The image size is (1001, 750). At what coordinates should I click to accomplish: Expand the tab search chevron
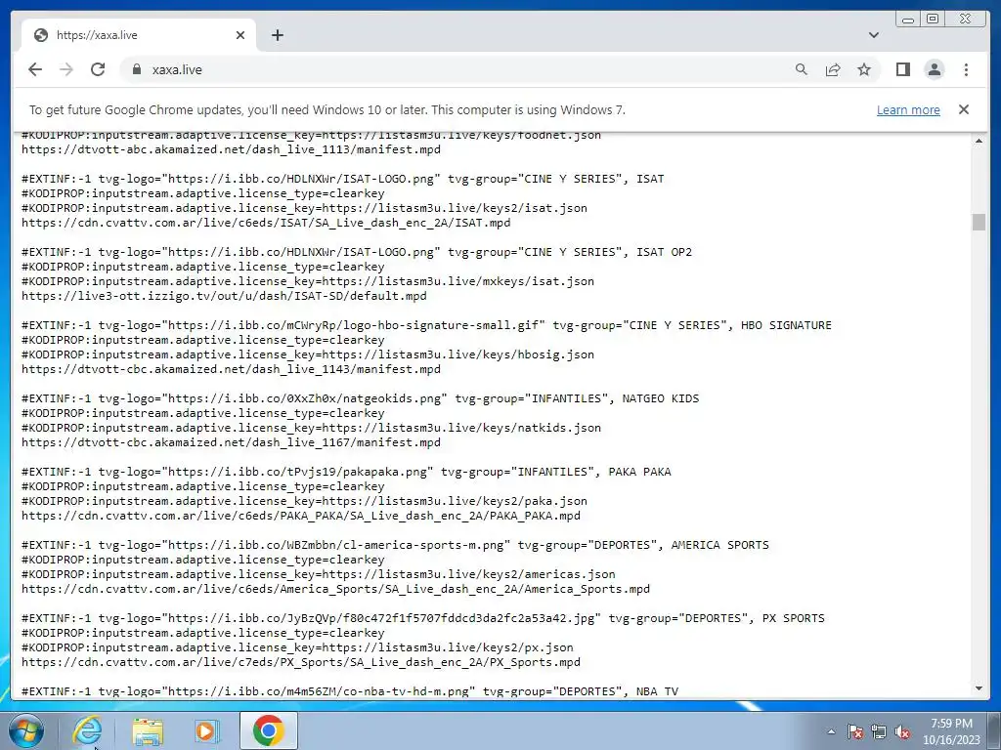pyautogui.click(x=873, y=35)
